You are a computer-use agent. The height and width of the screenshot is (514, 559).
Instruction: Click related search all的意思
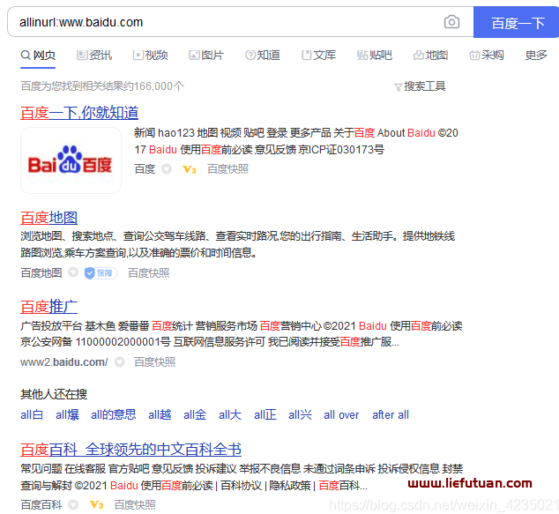coord(114,415)
